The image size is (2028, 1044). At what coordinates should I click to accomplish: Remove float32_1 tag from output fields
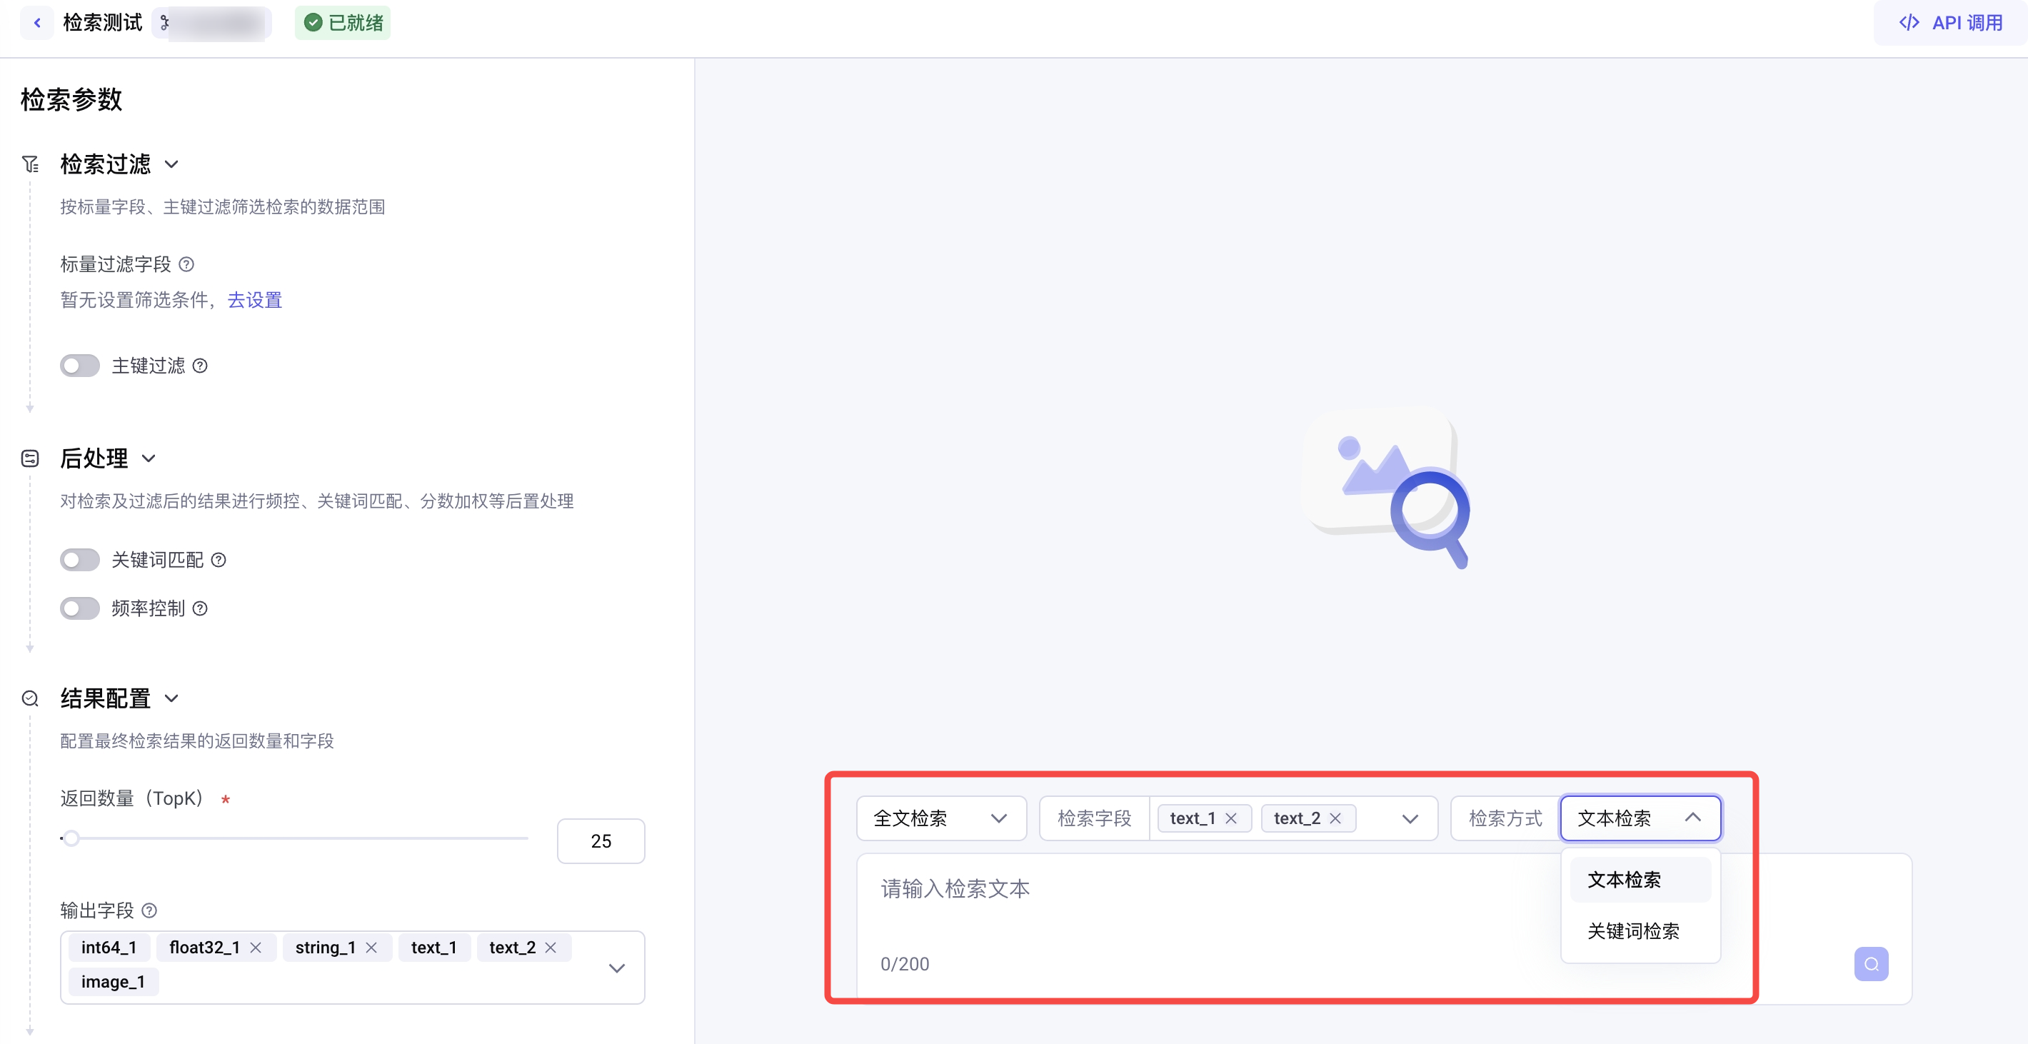[256, 948]
